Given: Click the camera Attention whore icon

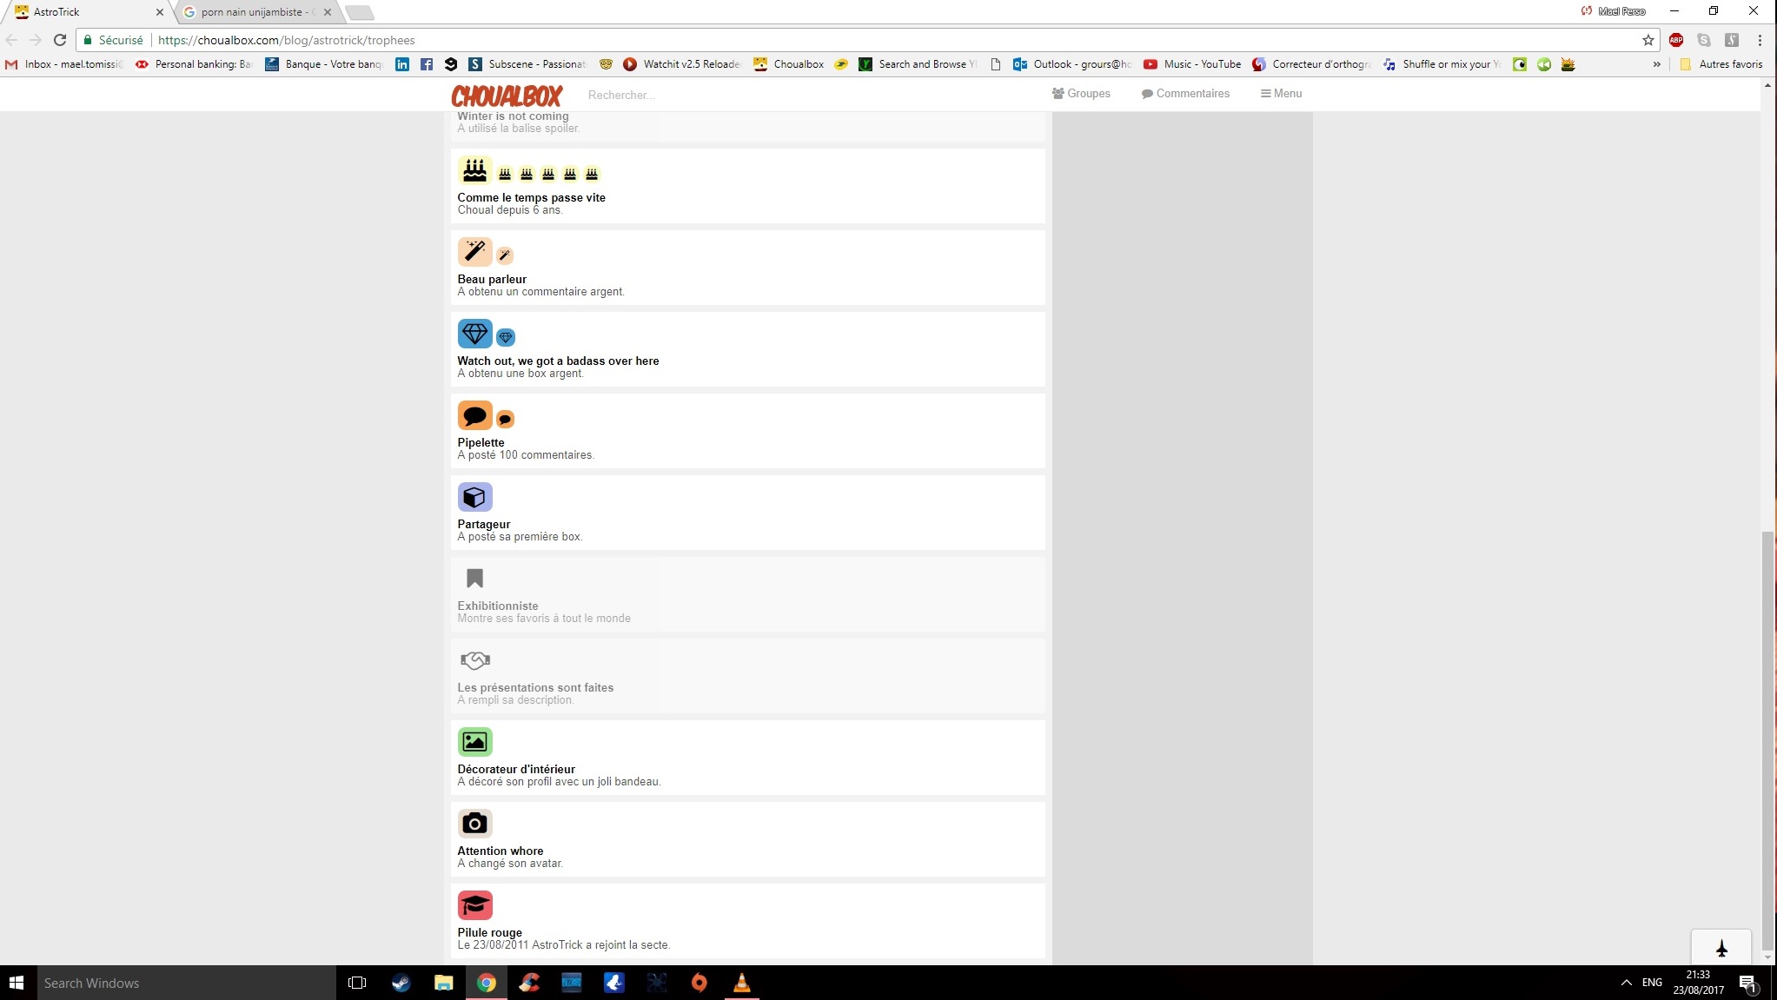Looking at the screenshot, I should pyautogui.click(x=474, y=824).
